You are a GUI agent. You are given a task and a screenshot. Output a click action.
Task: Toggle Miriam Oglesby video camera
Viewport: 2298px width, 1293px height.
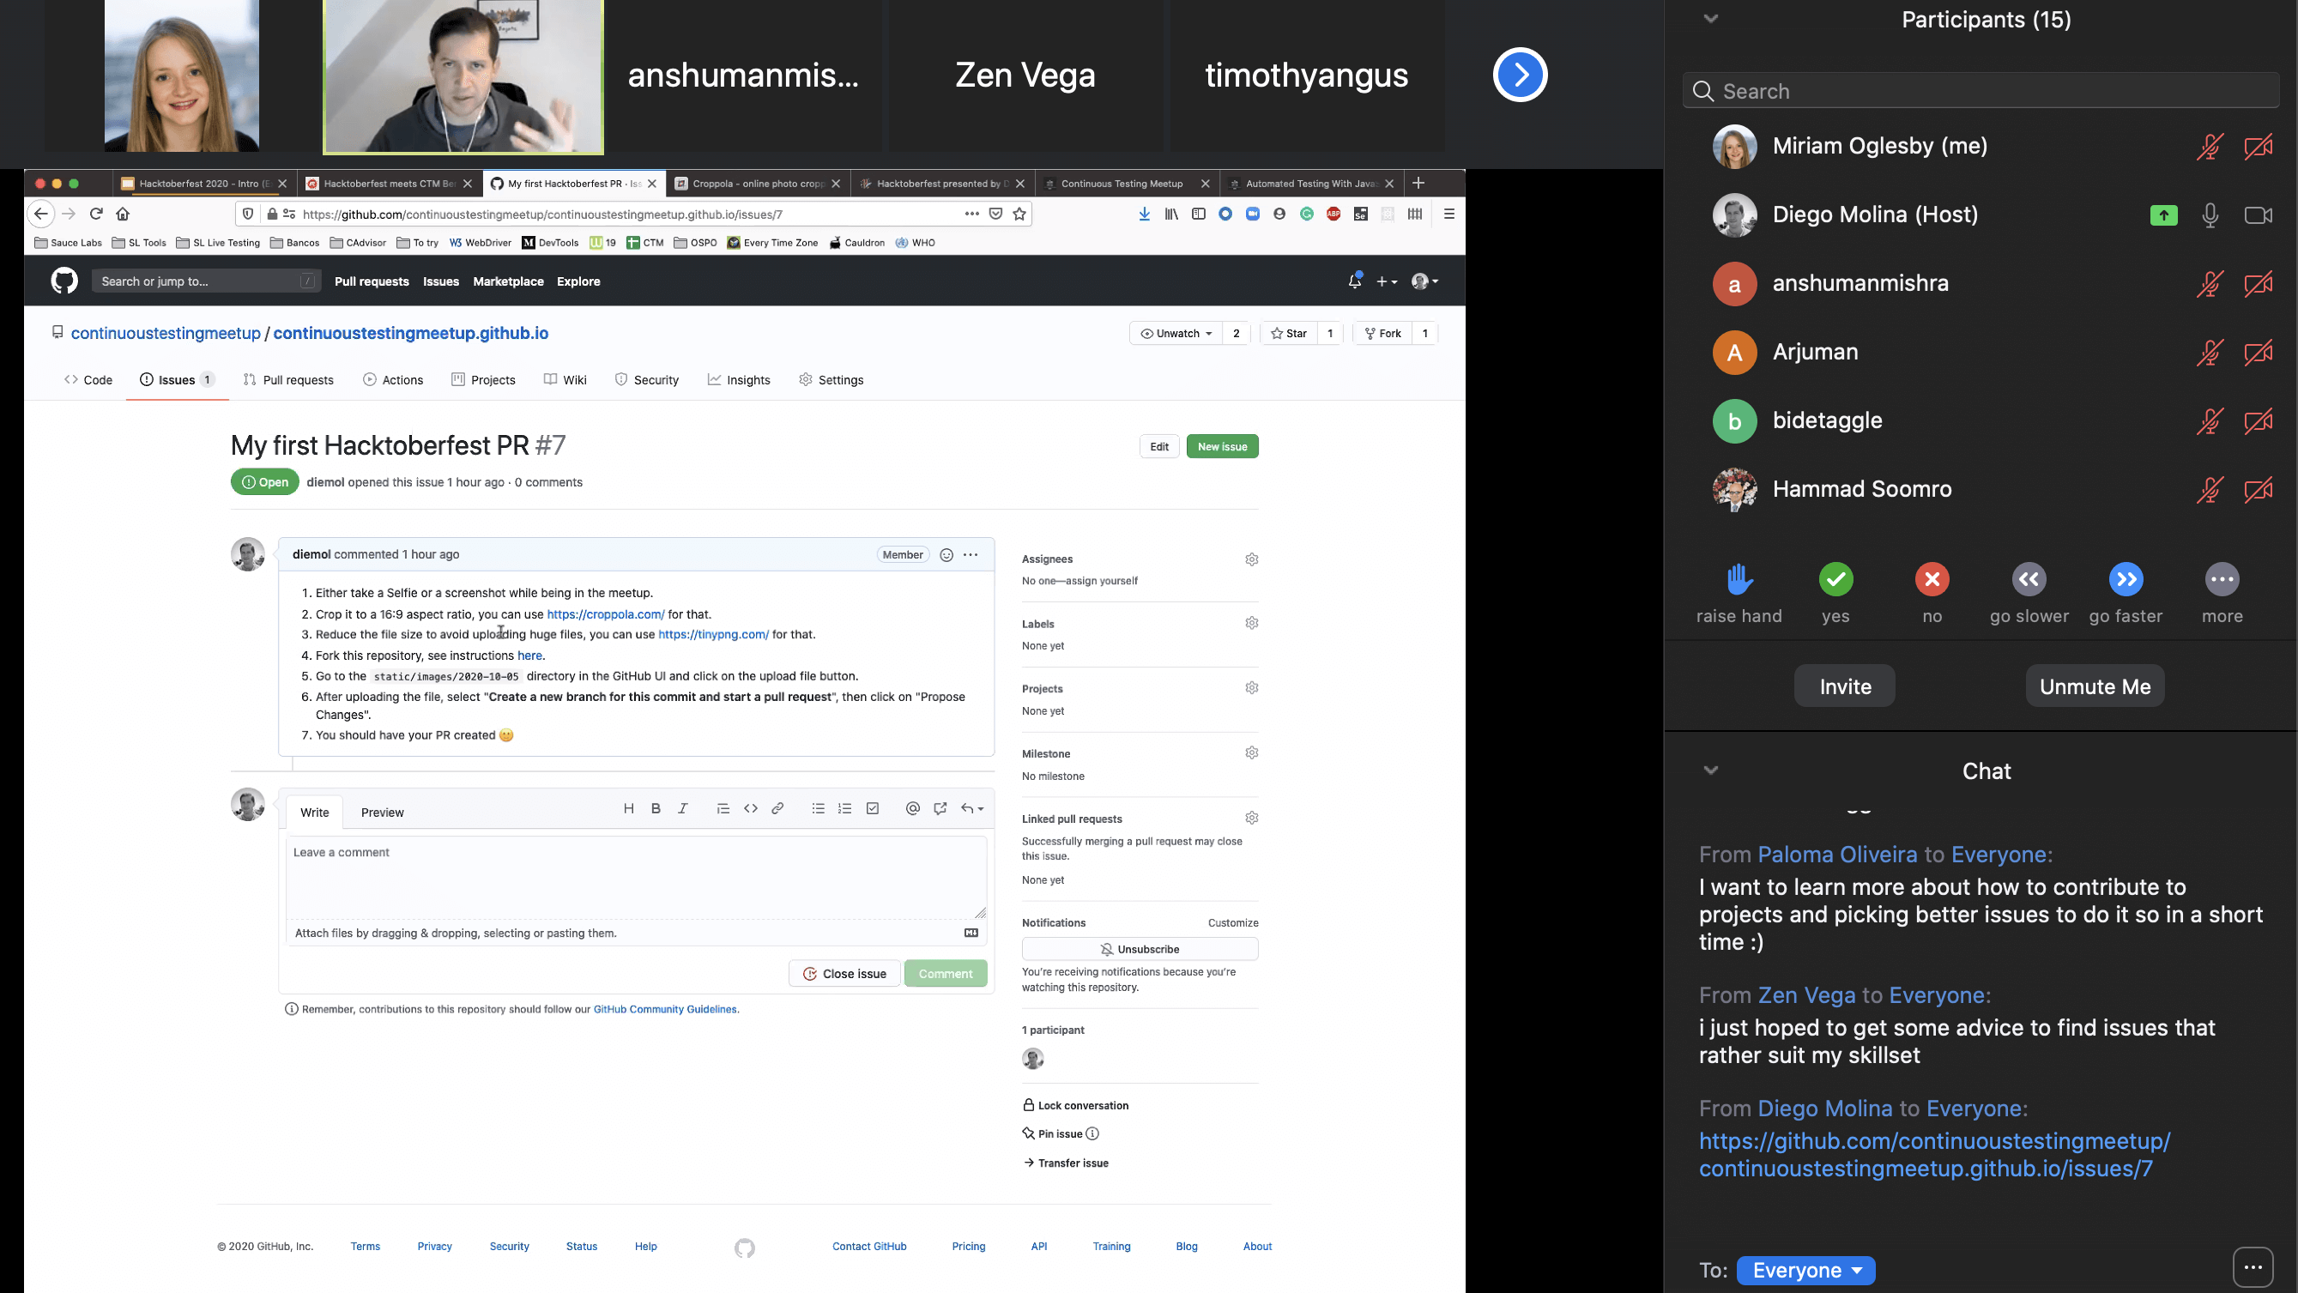pos(2258,146)
